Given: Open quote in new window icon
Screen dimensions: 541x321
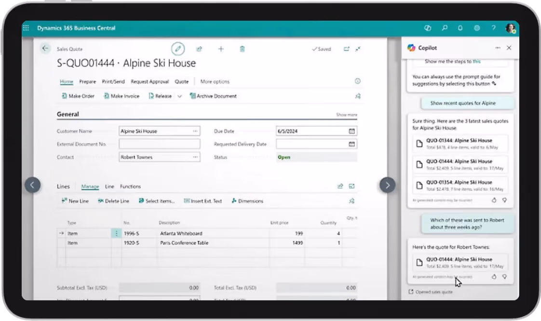Looking at the screenshot, I should pos(346,49).
